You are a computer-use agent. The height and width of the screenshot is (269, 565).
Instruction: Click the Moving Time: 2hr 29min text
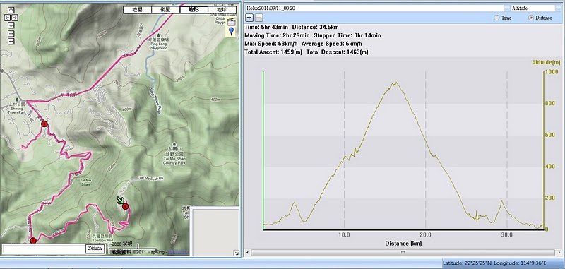point(277,35)
